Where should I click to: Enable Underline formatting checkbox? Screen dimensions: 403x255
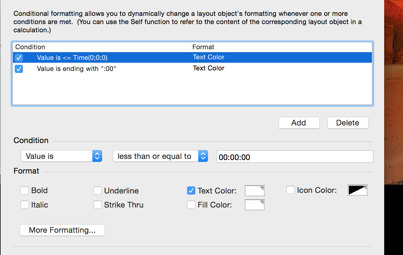[x=98, y=191]
